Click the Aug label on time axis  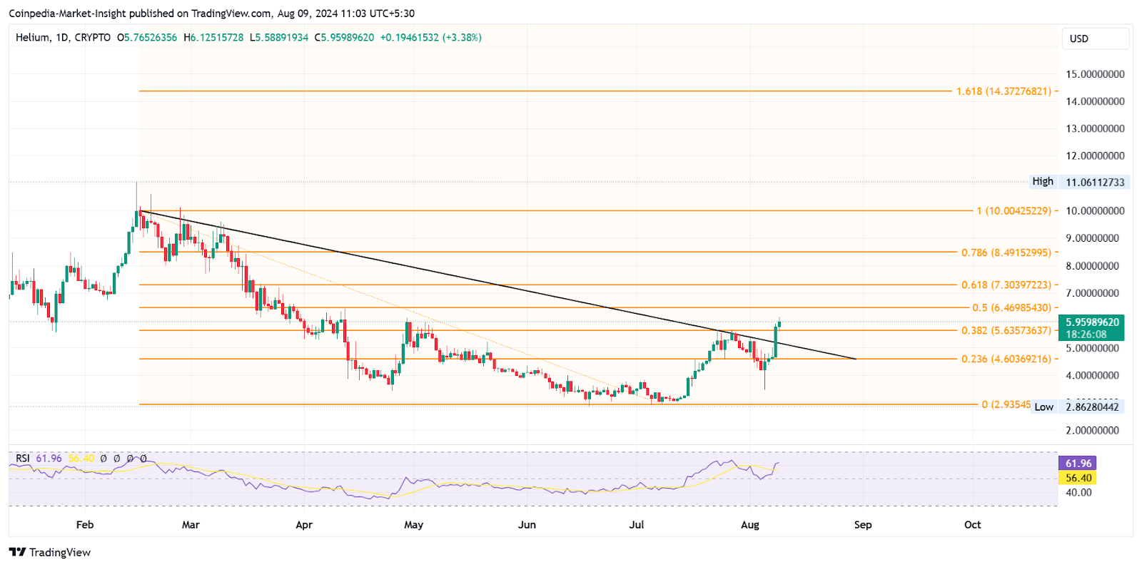(x=750, y=525)
